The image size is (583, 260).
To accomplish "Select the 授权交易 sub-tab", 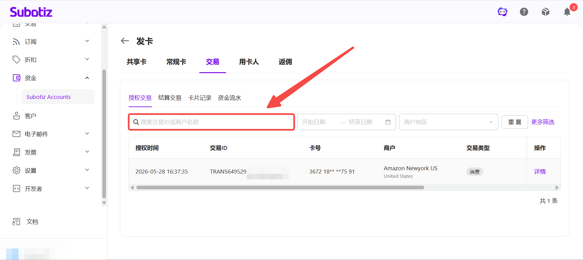I will (140, 98).
